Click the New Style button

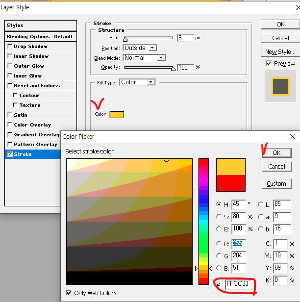(x=280, y=52)
